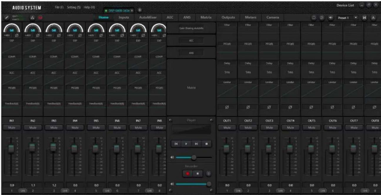
Task: Open the Help menu
Action: pyautogui.click(x=88, y=7)
